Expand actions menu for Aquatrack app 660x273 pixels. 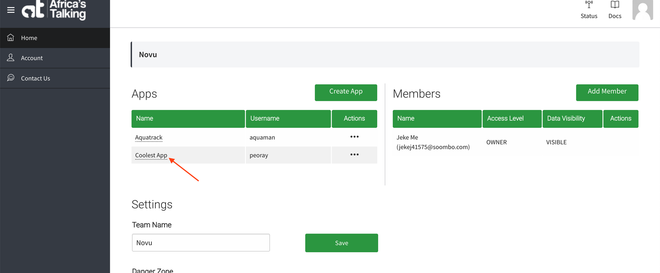(x=354, y=137)
